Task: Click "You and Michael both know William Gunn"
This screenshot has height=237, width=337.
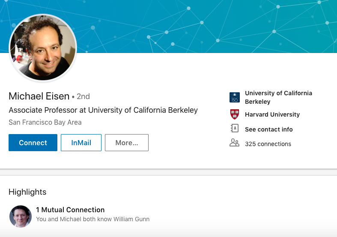Action: tap(92, 219)
